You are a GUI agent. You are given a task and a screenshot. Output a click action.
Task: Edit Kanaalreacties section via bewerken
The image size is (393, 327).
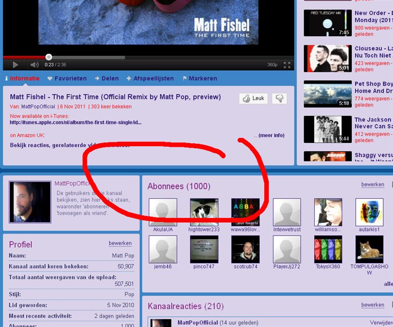[373, 305]
